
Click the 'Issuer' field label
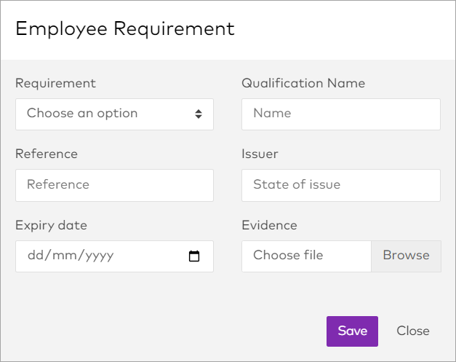point(260,154)
